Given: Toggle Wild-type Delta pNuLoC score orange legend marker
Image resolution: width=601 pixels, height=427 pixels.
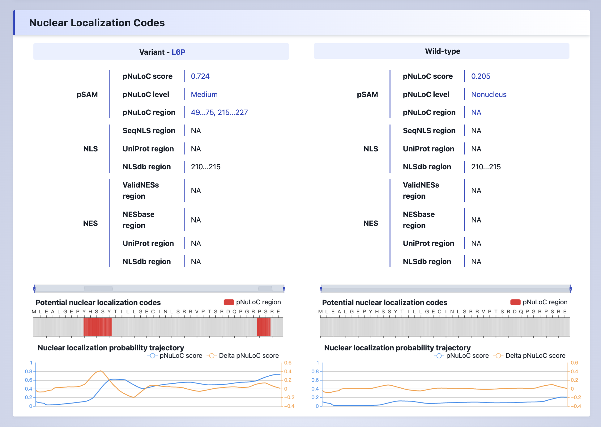Looking at the screenshot, I should [498, 356].
